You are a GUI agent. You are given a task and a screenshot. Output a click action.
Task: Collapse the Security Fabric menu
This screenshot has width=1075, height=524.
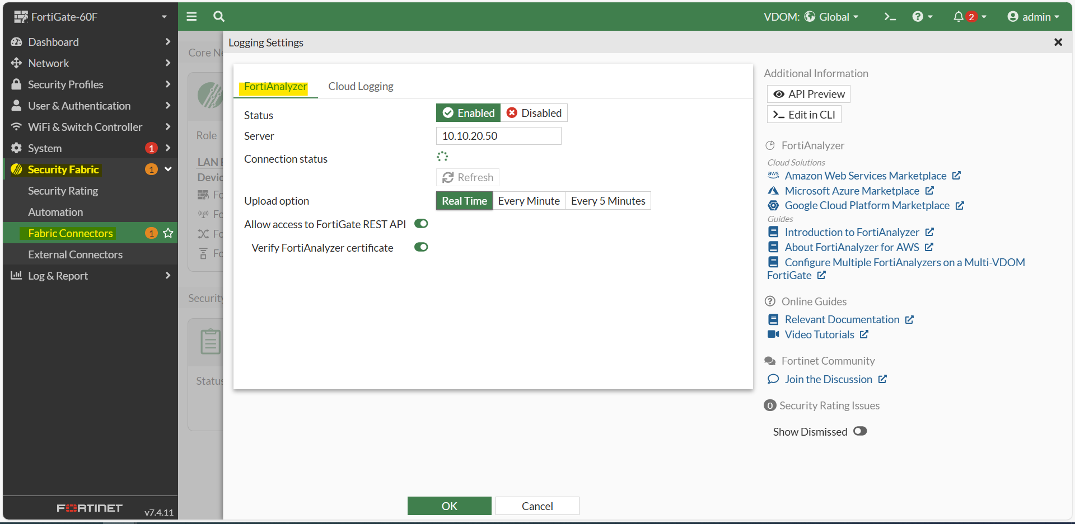tap(91, 169)
